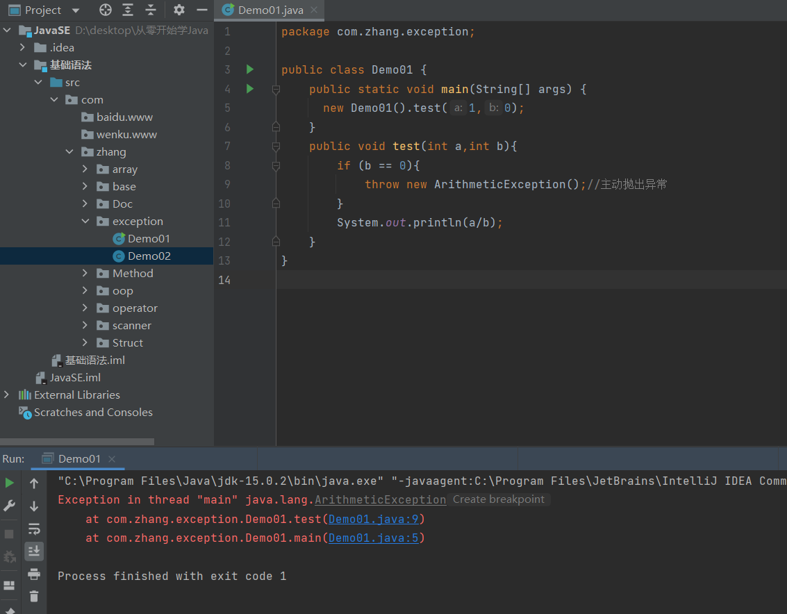Click the Restore Layout icon in Run panel
Image resolution: width=787 pixels, height=614 pixels.
[9, 586]
